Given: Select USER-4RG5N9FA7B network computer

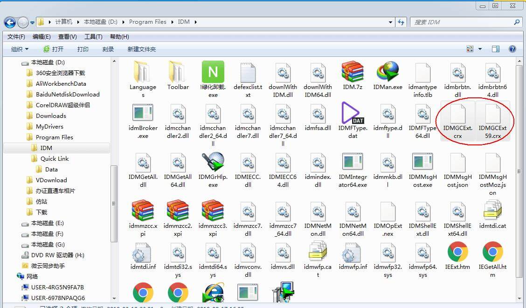Looking at the screenshot, I should coord(57,287).
